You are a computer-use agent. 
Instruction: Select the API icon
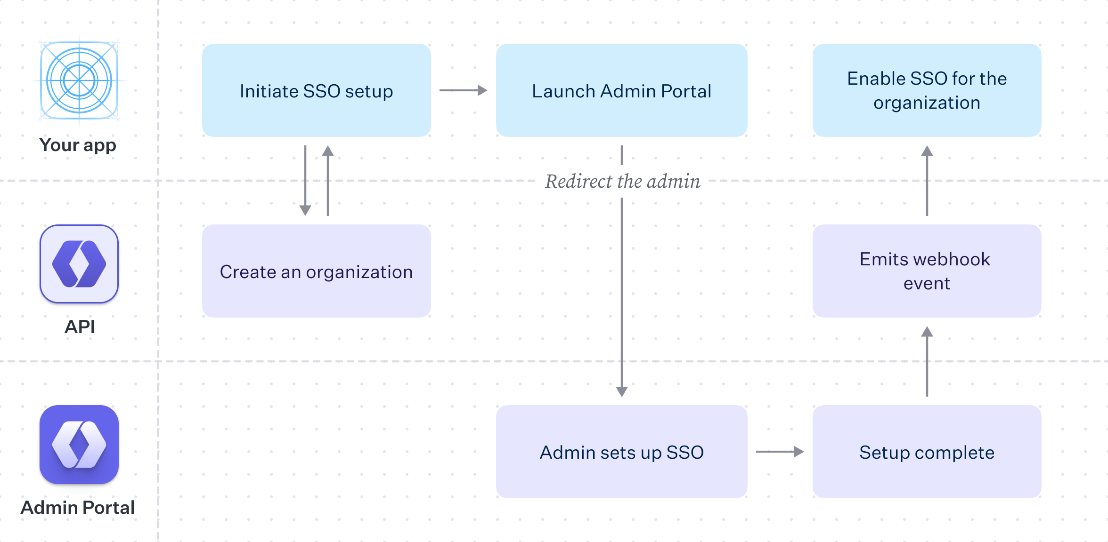pyautogui.click(x=78, y=263)
